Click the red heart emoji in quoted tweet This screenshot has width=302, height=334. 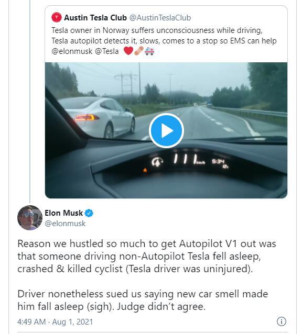coord(128,51)
